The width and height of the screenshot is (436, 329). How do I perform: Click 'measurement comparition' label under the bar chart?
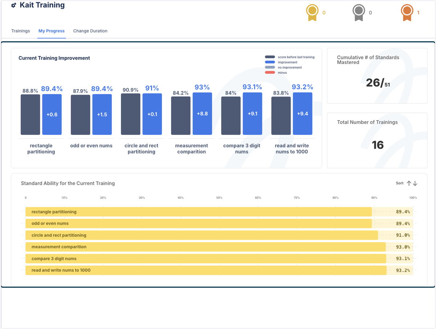pos(191,149)
